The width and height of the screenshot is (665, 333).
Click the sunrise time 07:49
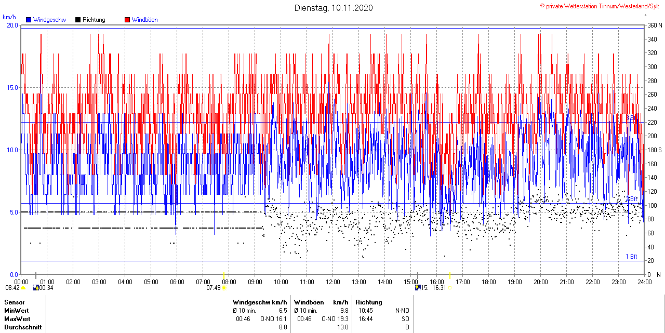coord(214,288)
